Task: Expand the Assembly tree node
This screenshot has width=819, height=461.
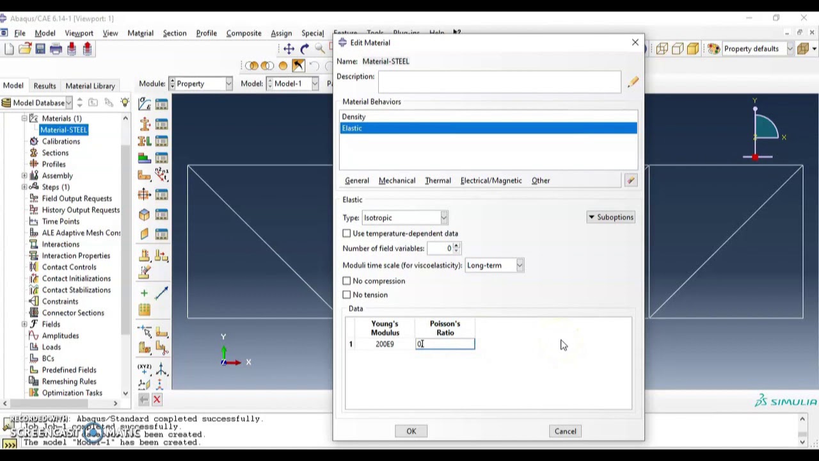Action: (24, 175)
